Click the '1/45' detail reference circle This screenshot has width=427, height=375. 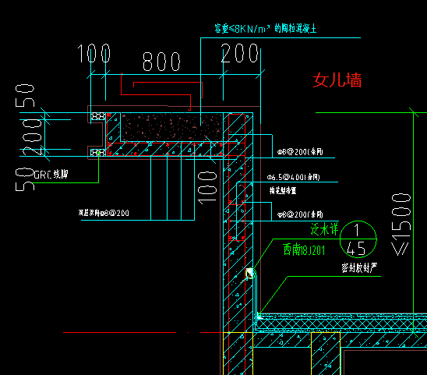358,239
